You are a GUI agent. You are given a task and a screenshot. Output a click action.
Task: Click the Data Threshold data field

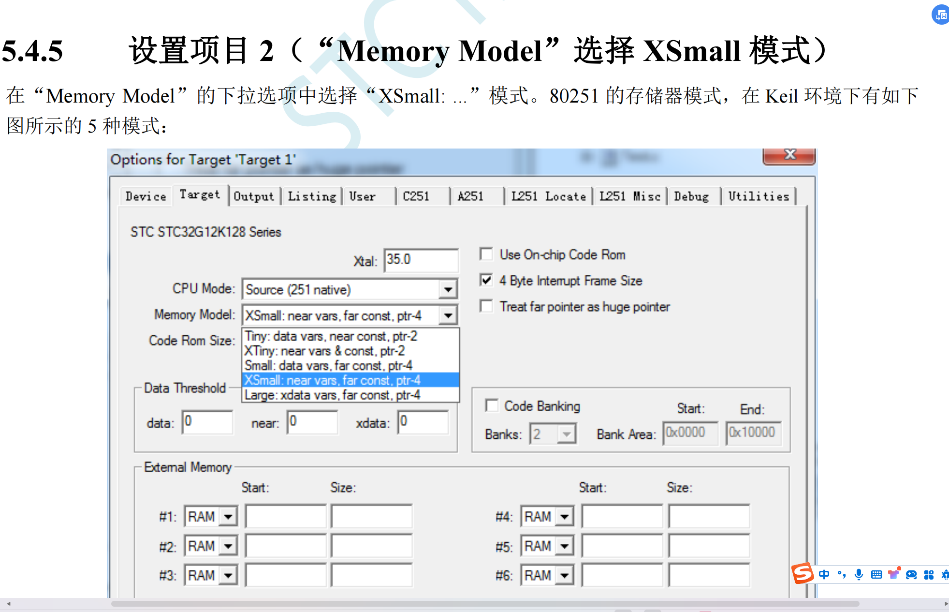click(x=207, y=421)
